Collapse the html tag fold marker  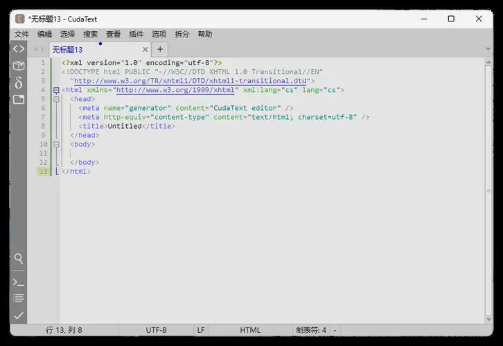coord(56,90)
